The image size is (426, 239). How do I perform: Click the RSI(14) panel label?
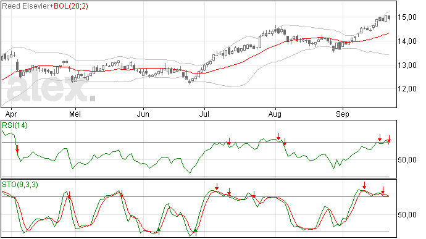[x=15, y=125]
